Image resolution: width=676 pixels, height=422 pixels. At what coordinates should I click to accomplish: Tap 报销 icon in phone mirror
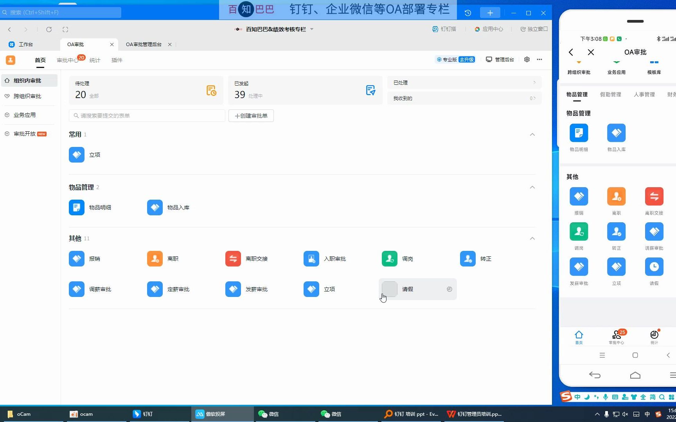coord(579,196)
